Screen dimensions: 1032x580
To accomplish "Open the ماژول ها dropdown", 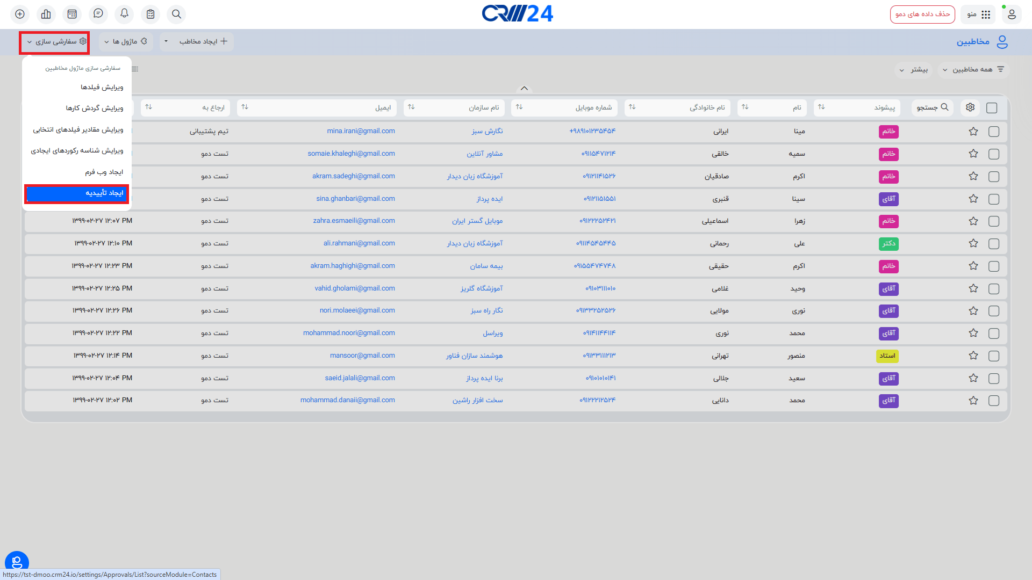I will (126, 41).
